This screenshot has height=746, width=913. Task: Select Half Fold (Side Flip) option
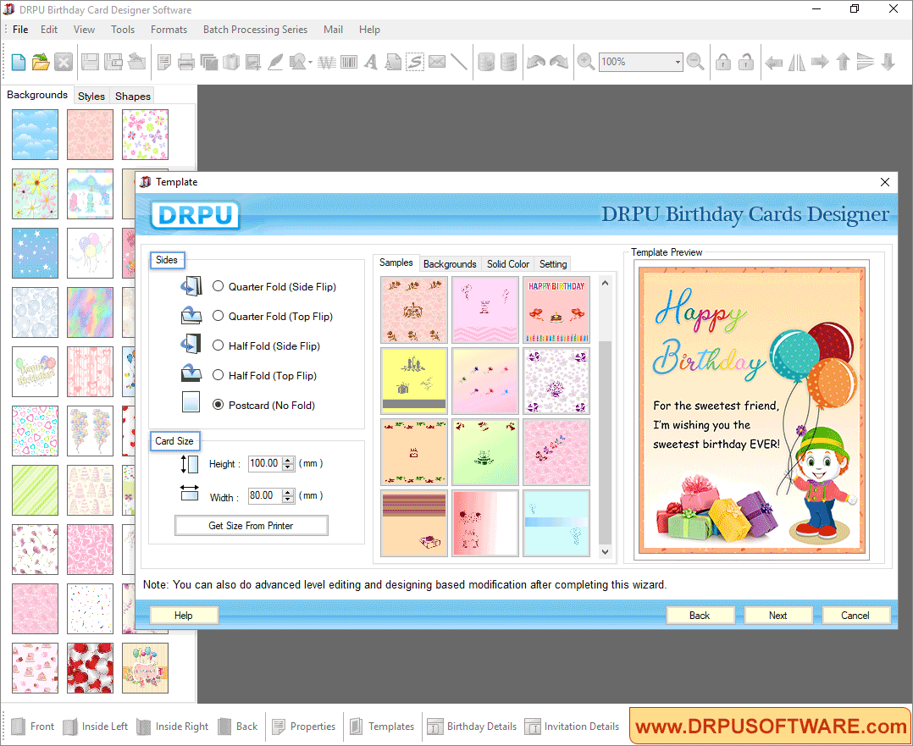pos(218,345)
